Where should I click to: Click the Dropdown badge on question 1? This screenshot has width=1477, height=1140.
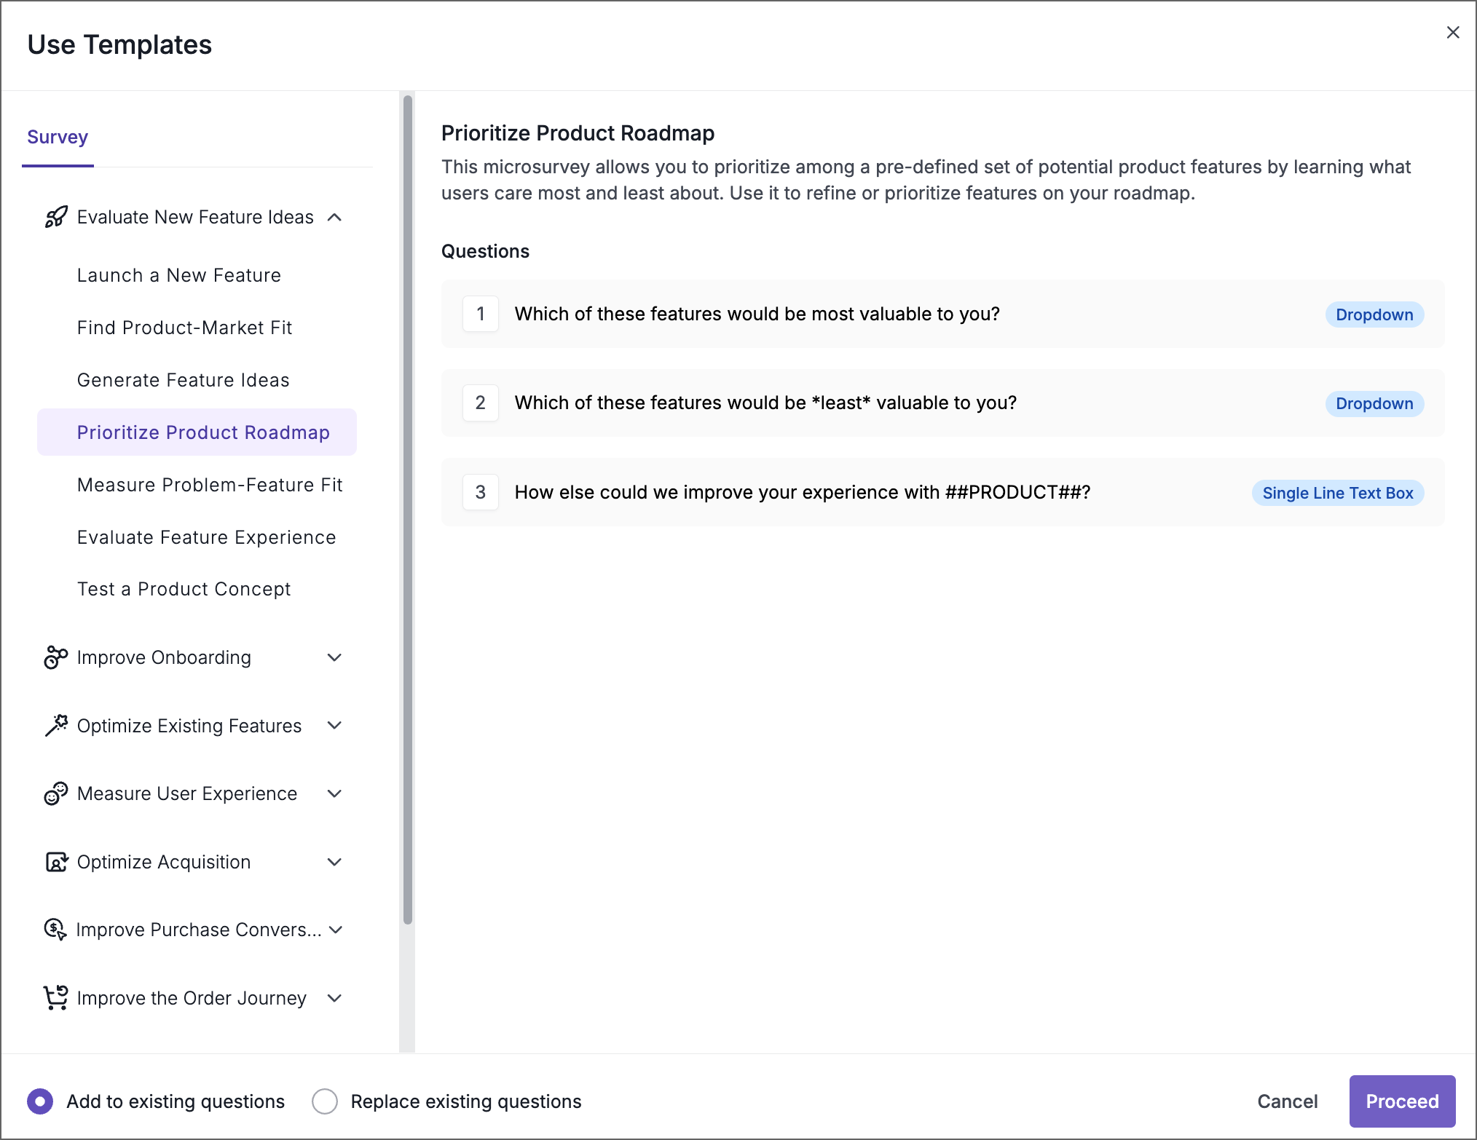point(1374,314)
